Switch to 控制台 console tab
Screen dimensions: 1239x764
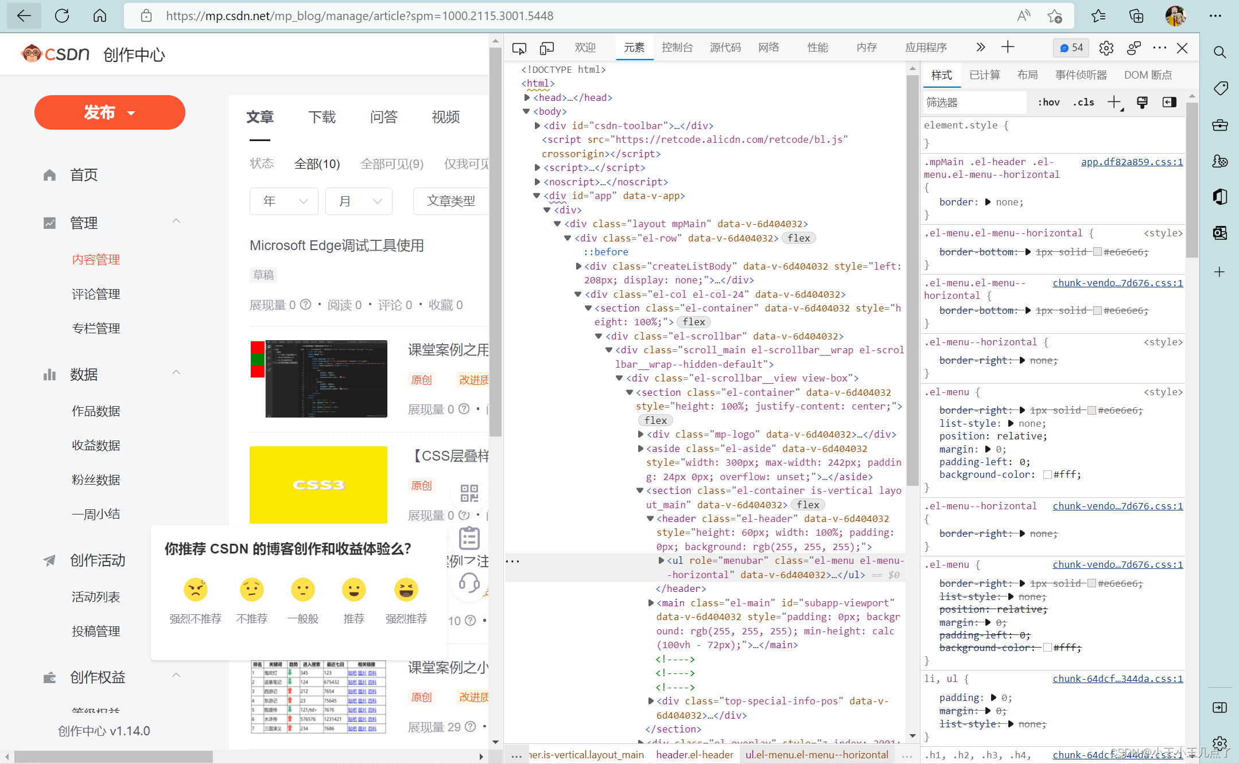tap(677, 48)
